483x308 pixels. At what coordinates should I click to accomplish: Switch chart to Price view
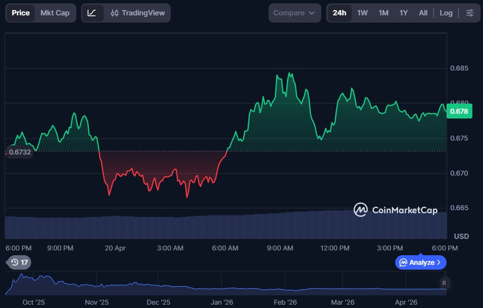[x=21, y=13]
